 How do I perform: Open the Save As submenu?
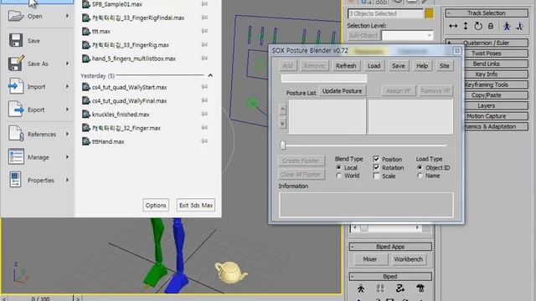38,64
